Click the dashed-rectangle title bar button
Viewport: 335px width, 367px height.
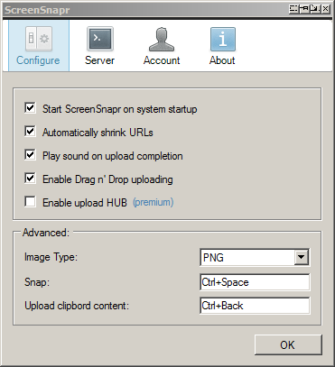[294, 9]
